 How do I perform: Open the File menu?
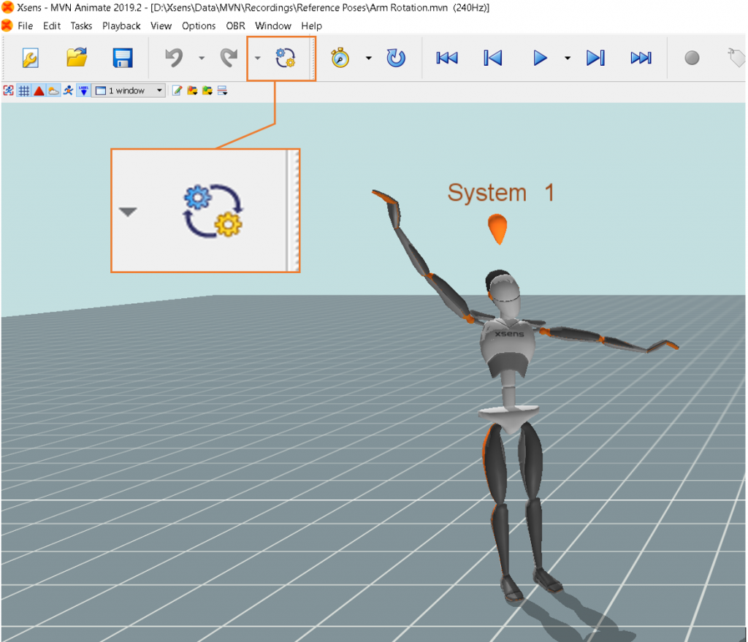tap(26, 26)
